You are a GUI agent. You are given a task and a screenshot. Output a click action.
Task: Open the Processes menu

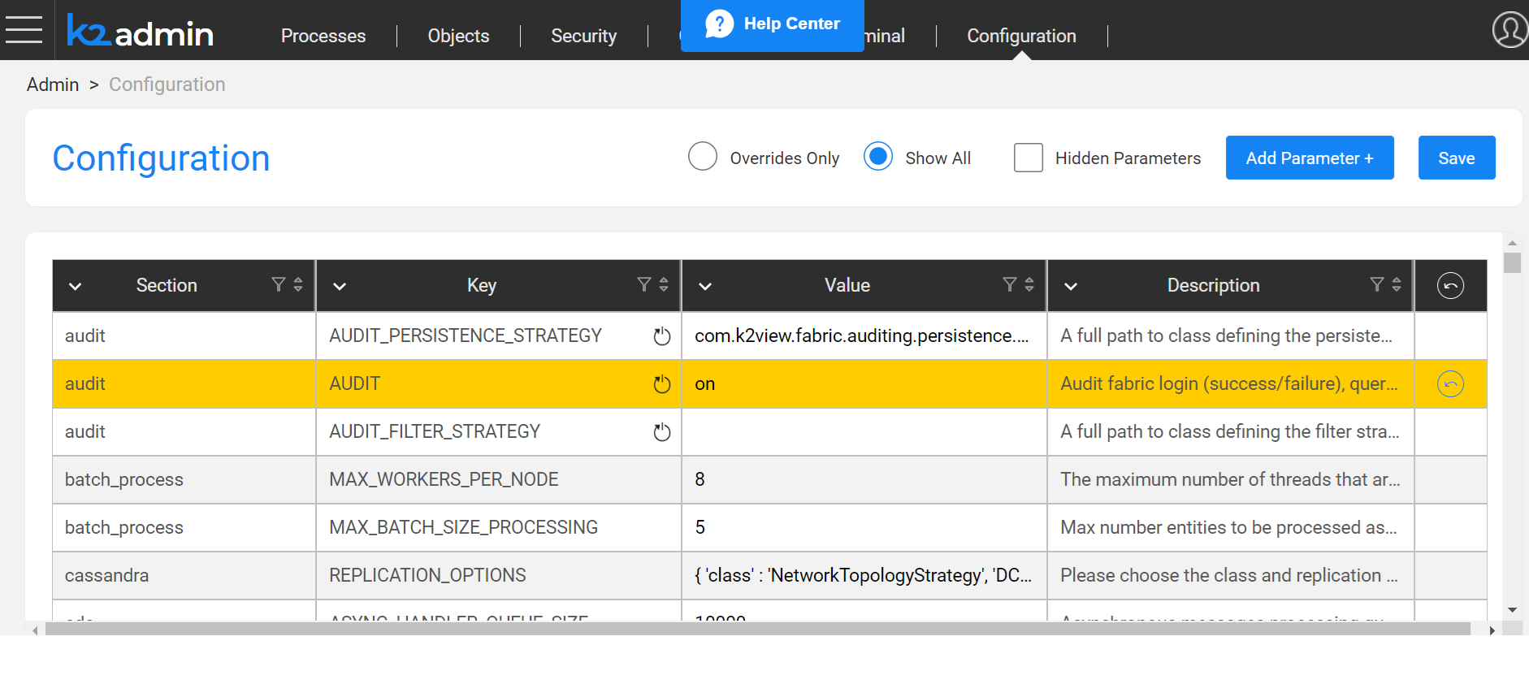323,36
